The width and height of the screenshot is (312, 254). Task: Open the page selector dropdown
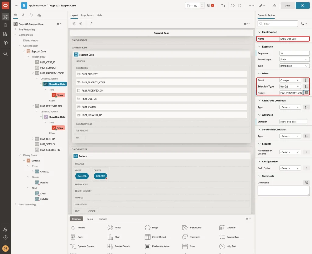click(x=190, y=5)
